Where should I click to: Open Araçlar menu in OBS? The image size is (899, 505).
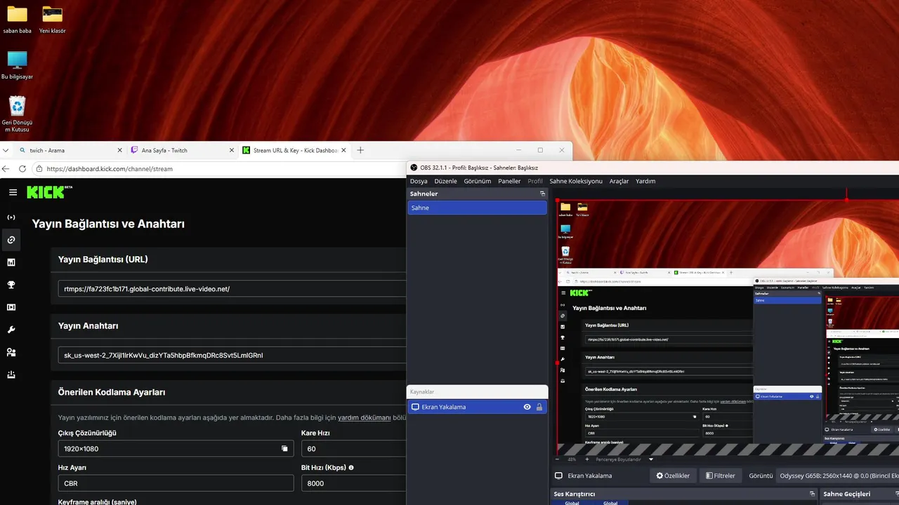pos(619,181)
